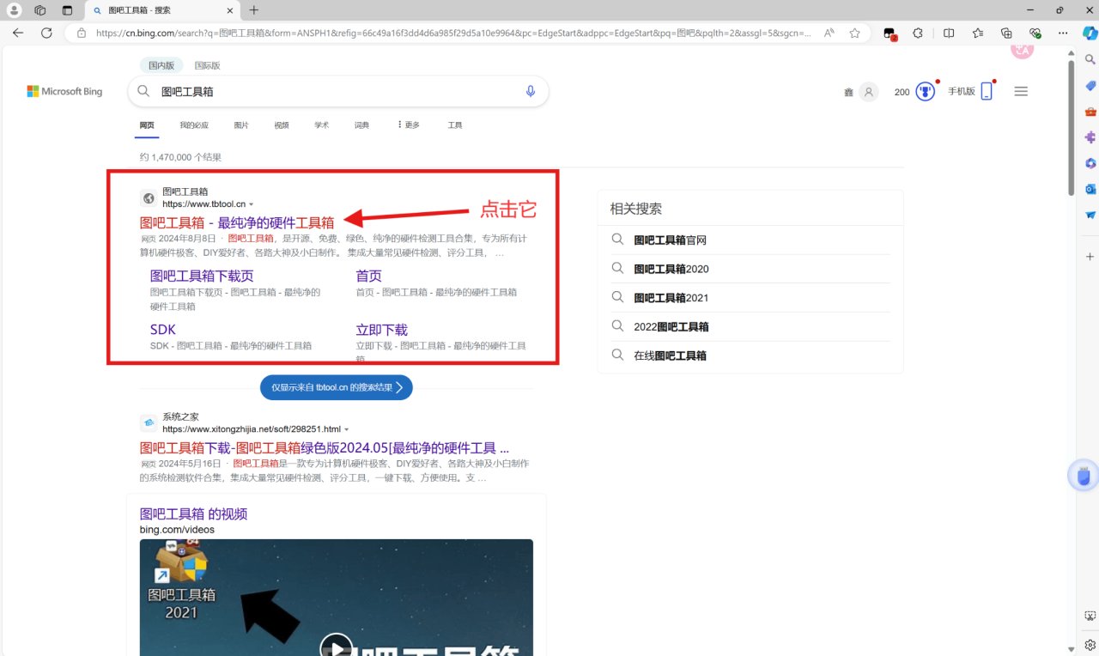The height and width of the screenshot is (656, 1099).
Task: Open the sidebar Microsoft 365 icon
Action: click(x=1090, y=163)
